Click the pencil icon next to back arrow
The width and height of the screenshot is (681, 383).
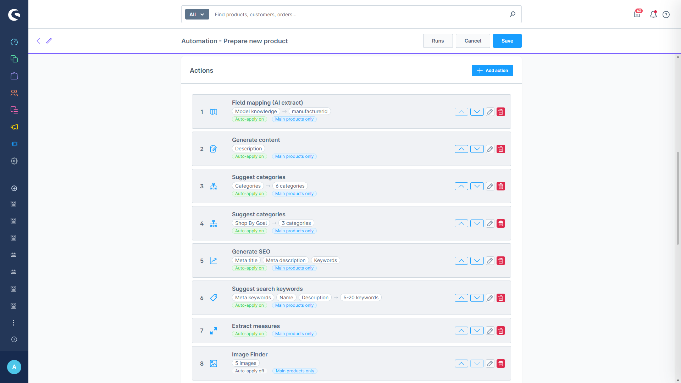49,41
